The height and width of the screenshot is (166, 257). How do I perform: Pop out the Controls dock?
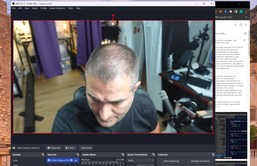pyautogui.click(x=213, y=154)
